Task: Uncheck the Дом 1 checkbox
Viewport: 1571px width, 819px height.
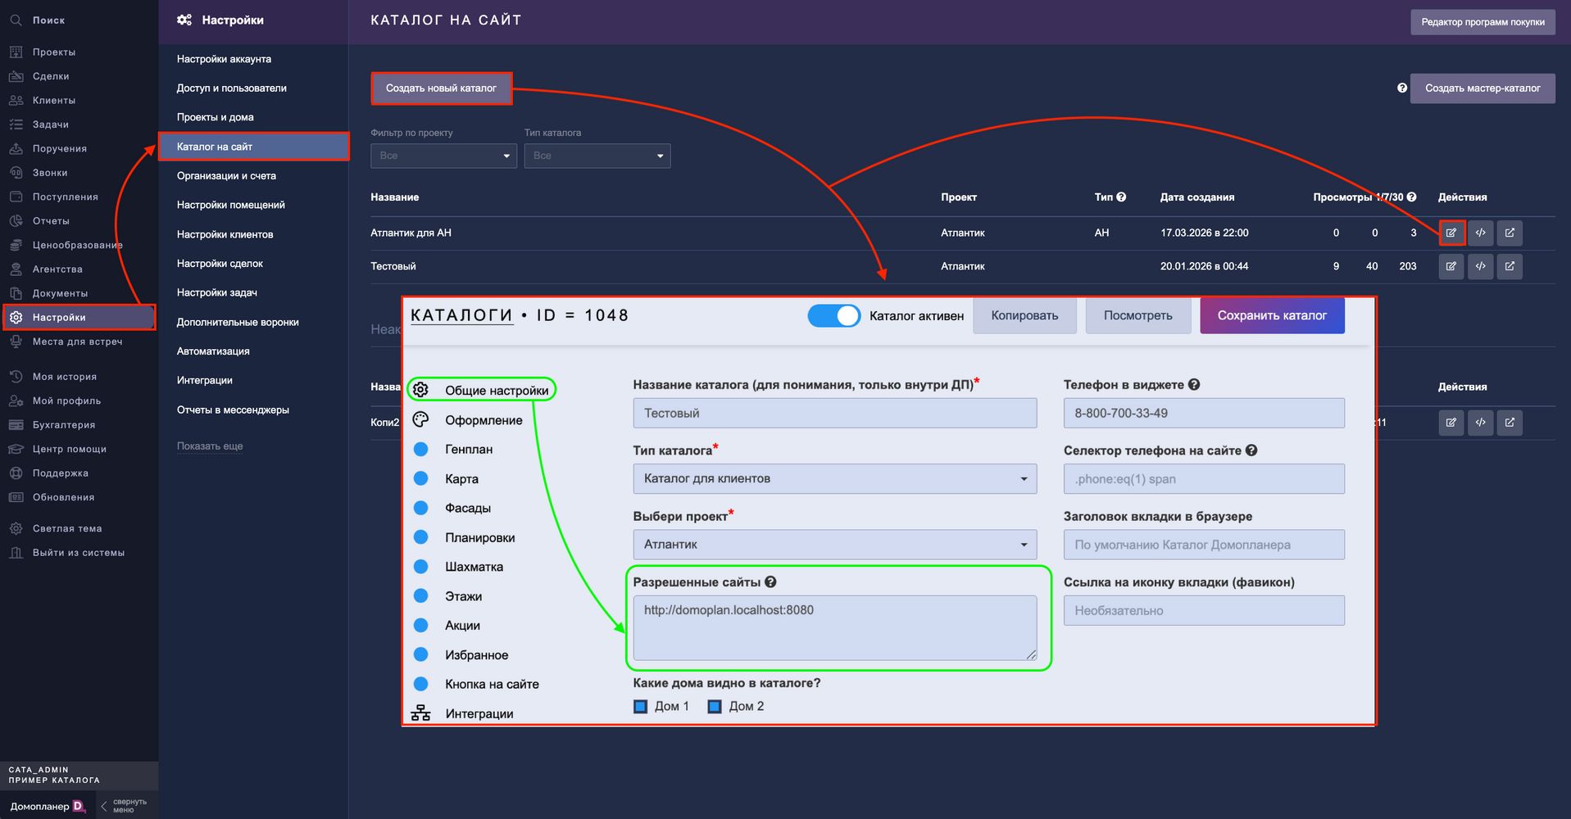Action: click(x=641, y=707)
